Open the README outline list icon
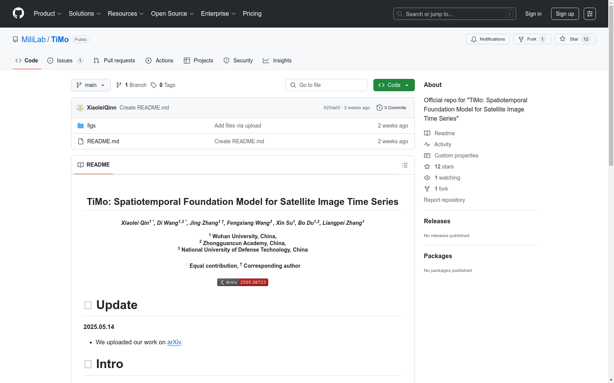 tap(404, 165)
